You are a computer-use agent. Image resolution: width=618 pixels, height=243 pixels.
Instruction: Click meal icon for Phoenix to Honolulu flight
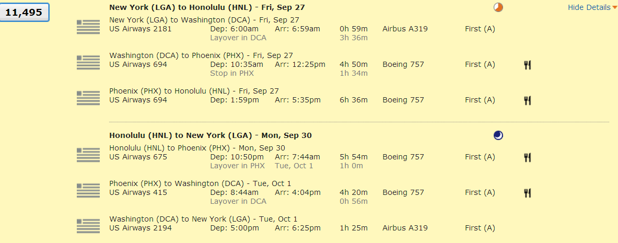coord(528,100)
